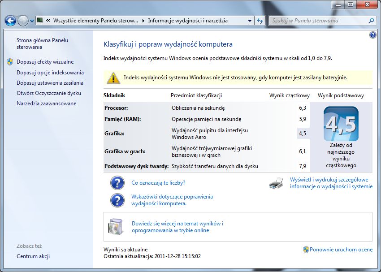Click question icon beside 'Wskazówki dotyczące poprawienia'
The image size is (381, 272).
pyautogui.click(x=117, y=200)
